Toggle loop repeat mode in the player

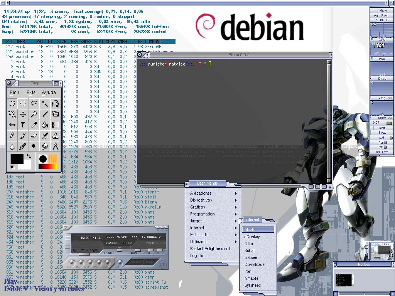(x=149, y=262)
